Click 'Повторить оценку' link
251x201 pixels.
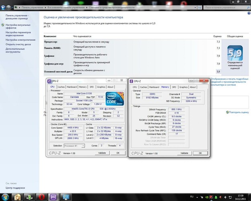tap(239, 112)
